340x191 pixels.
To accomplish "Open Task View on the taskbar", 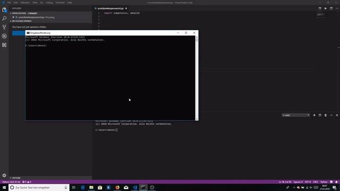I will (x=74, y=187).
